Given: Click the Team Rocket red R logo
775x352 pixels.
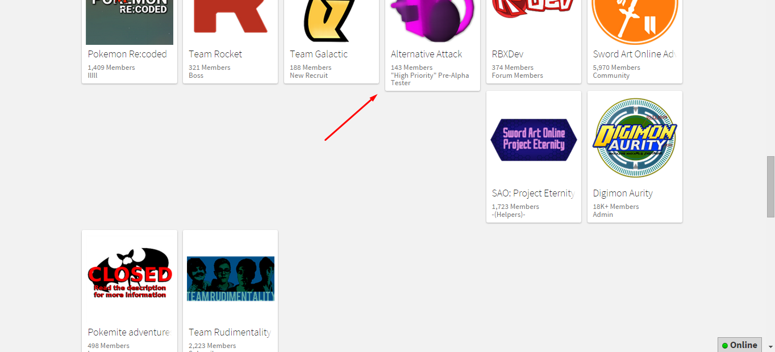Looking at the screenshot, I should (230, 17).
